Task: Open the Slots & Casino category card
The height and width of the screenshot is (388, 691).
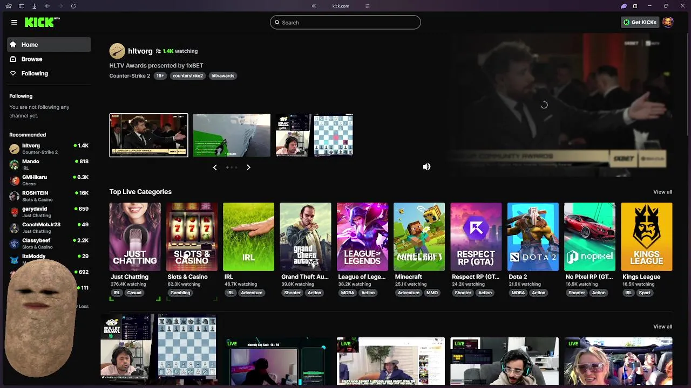Action: (x=192, y=237)
